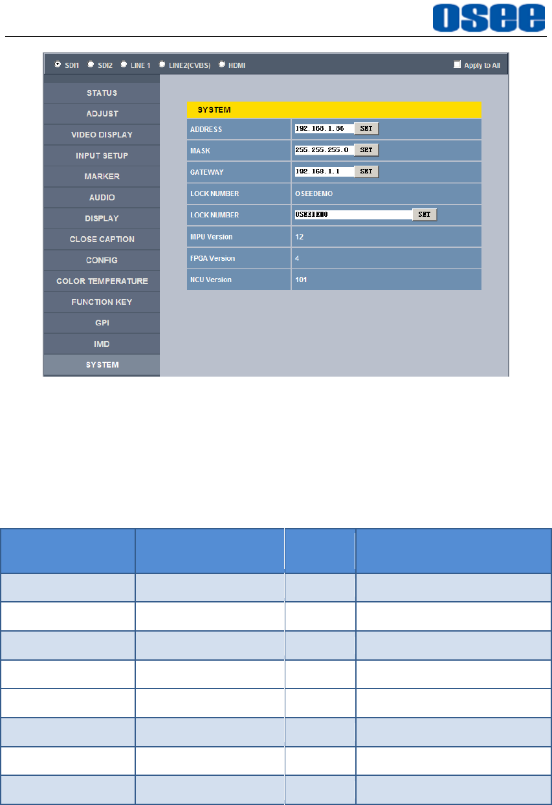The width and height of the screenshot is (552, 805).
Task: Click the yellow SYSTEM panel header
Action: 334,110
